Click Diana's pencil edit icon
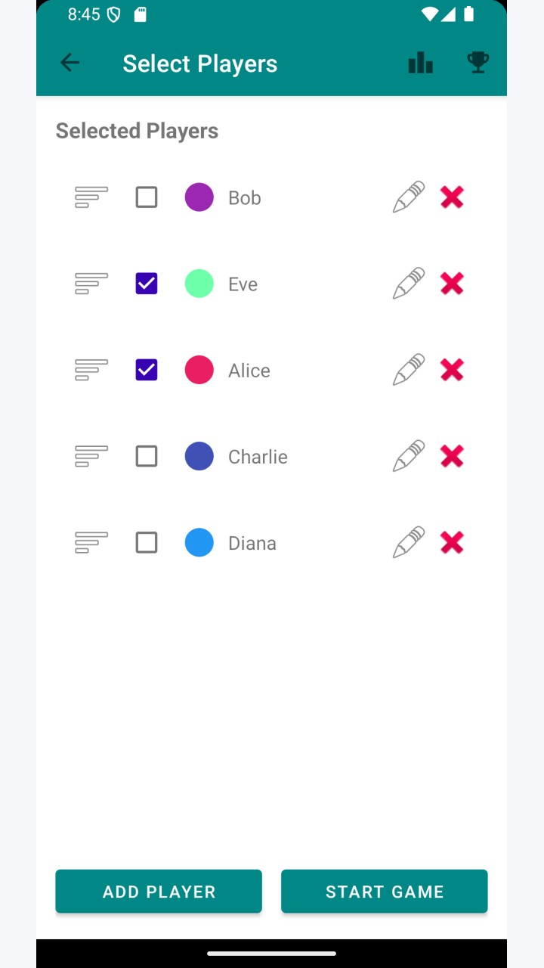The image size is (544, 968). 409,542
